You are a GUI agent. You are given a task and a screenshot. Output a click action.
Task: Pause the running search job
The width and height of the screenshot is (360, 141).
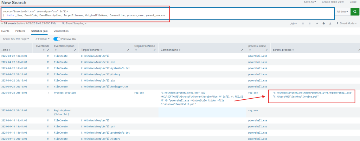point(303,23)
